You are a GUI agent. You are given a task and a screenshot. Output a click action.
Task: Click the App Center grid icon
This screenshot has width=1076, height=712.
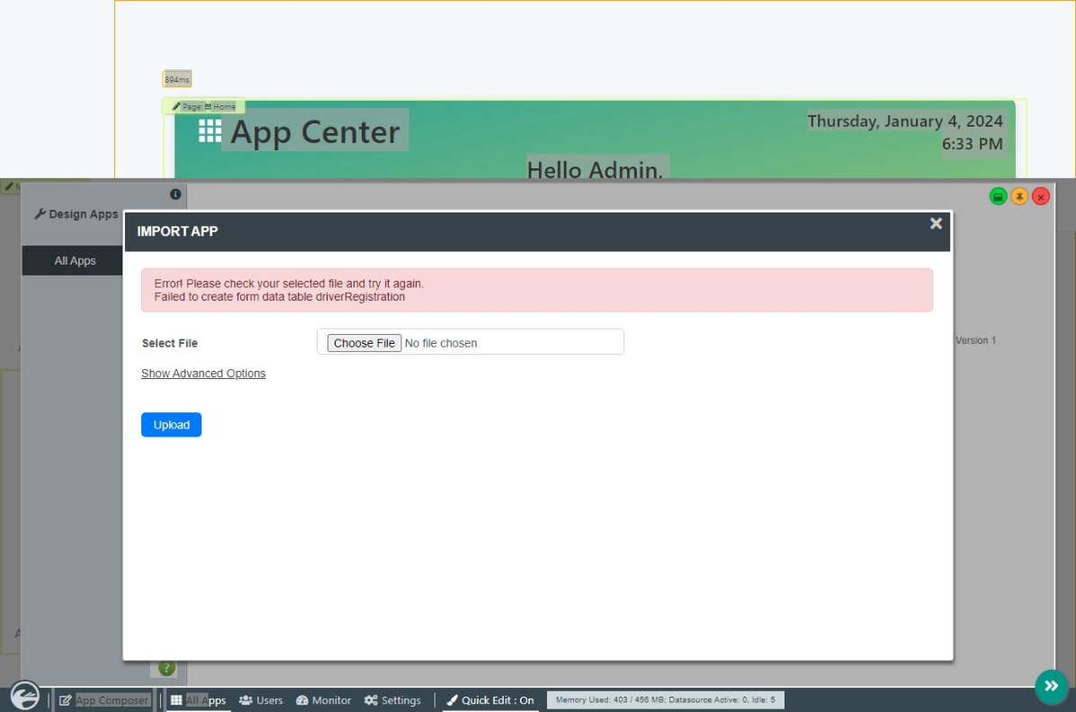210,131
